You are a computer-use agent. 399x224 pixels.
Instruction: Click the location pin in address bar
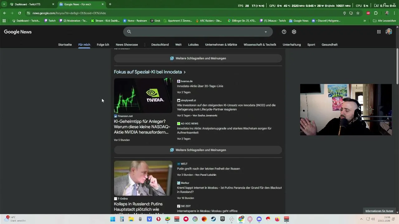click(x=344, y=13)
